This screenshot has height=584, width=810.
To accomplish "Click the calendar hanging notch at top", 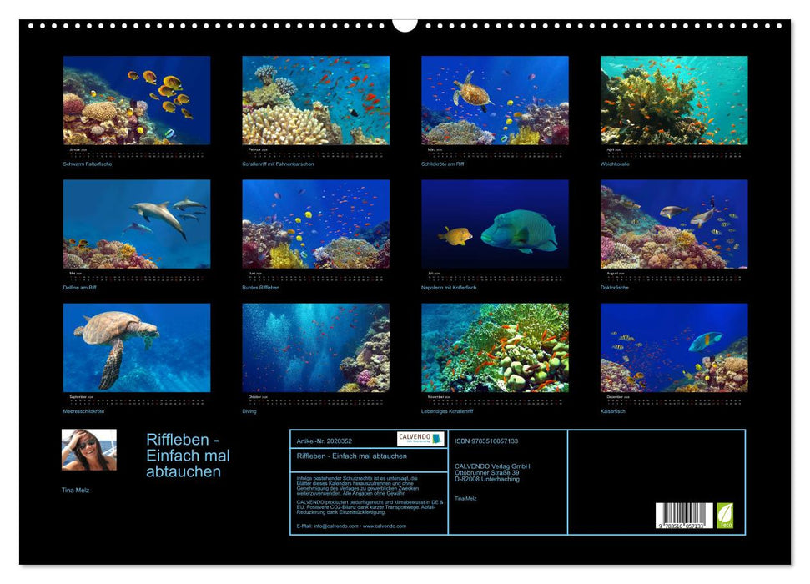I will (405, 23).
